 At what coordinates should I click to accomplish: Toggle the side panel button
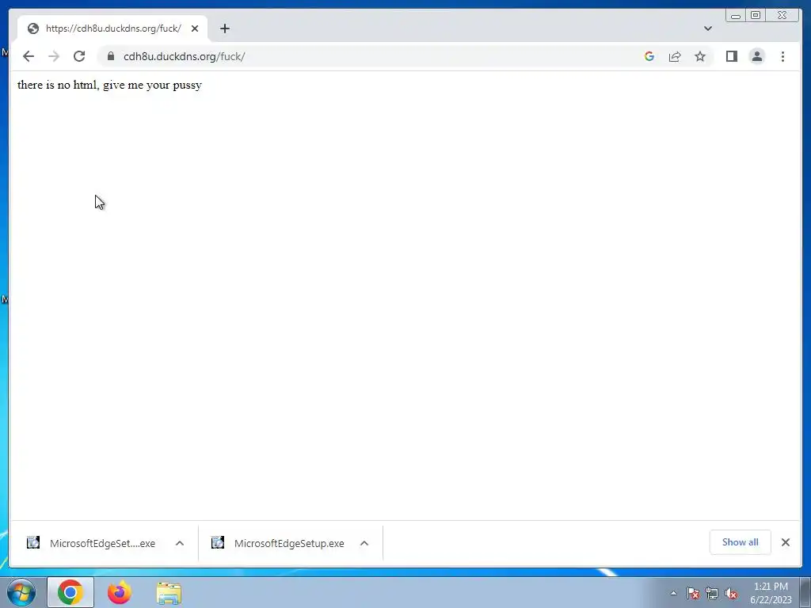click(731, 56)
